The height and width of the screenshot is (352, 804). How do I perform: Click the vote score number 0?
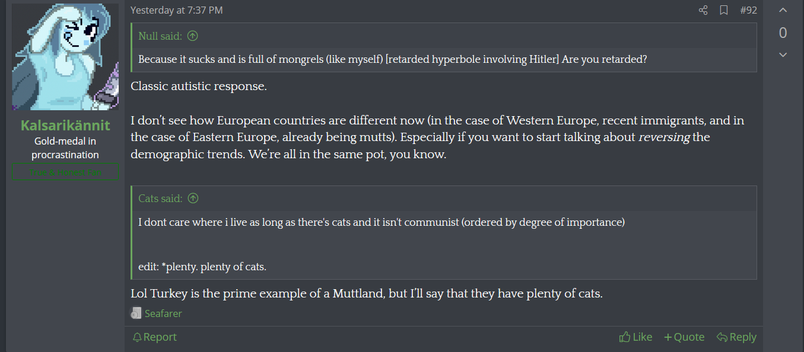tap(783, 33)
